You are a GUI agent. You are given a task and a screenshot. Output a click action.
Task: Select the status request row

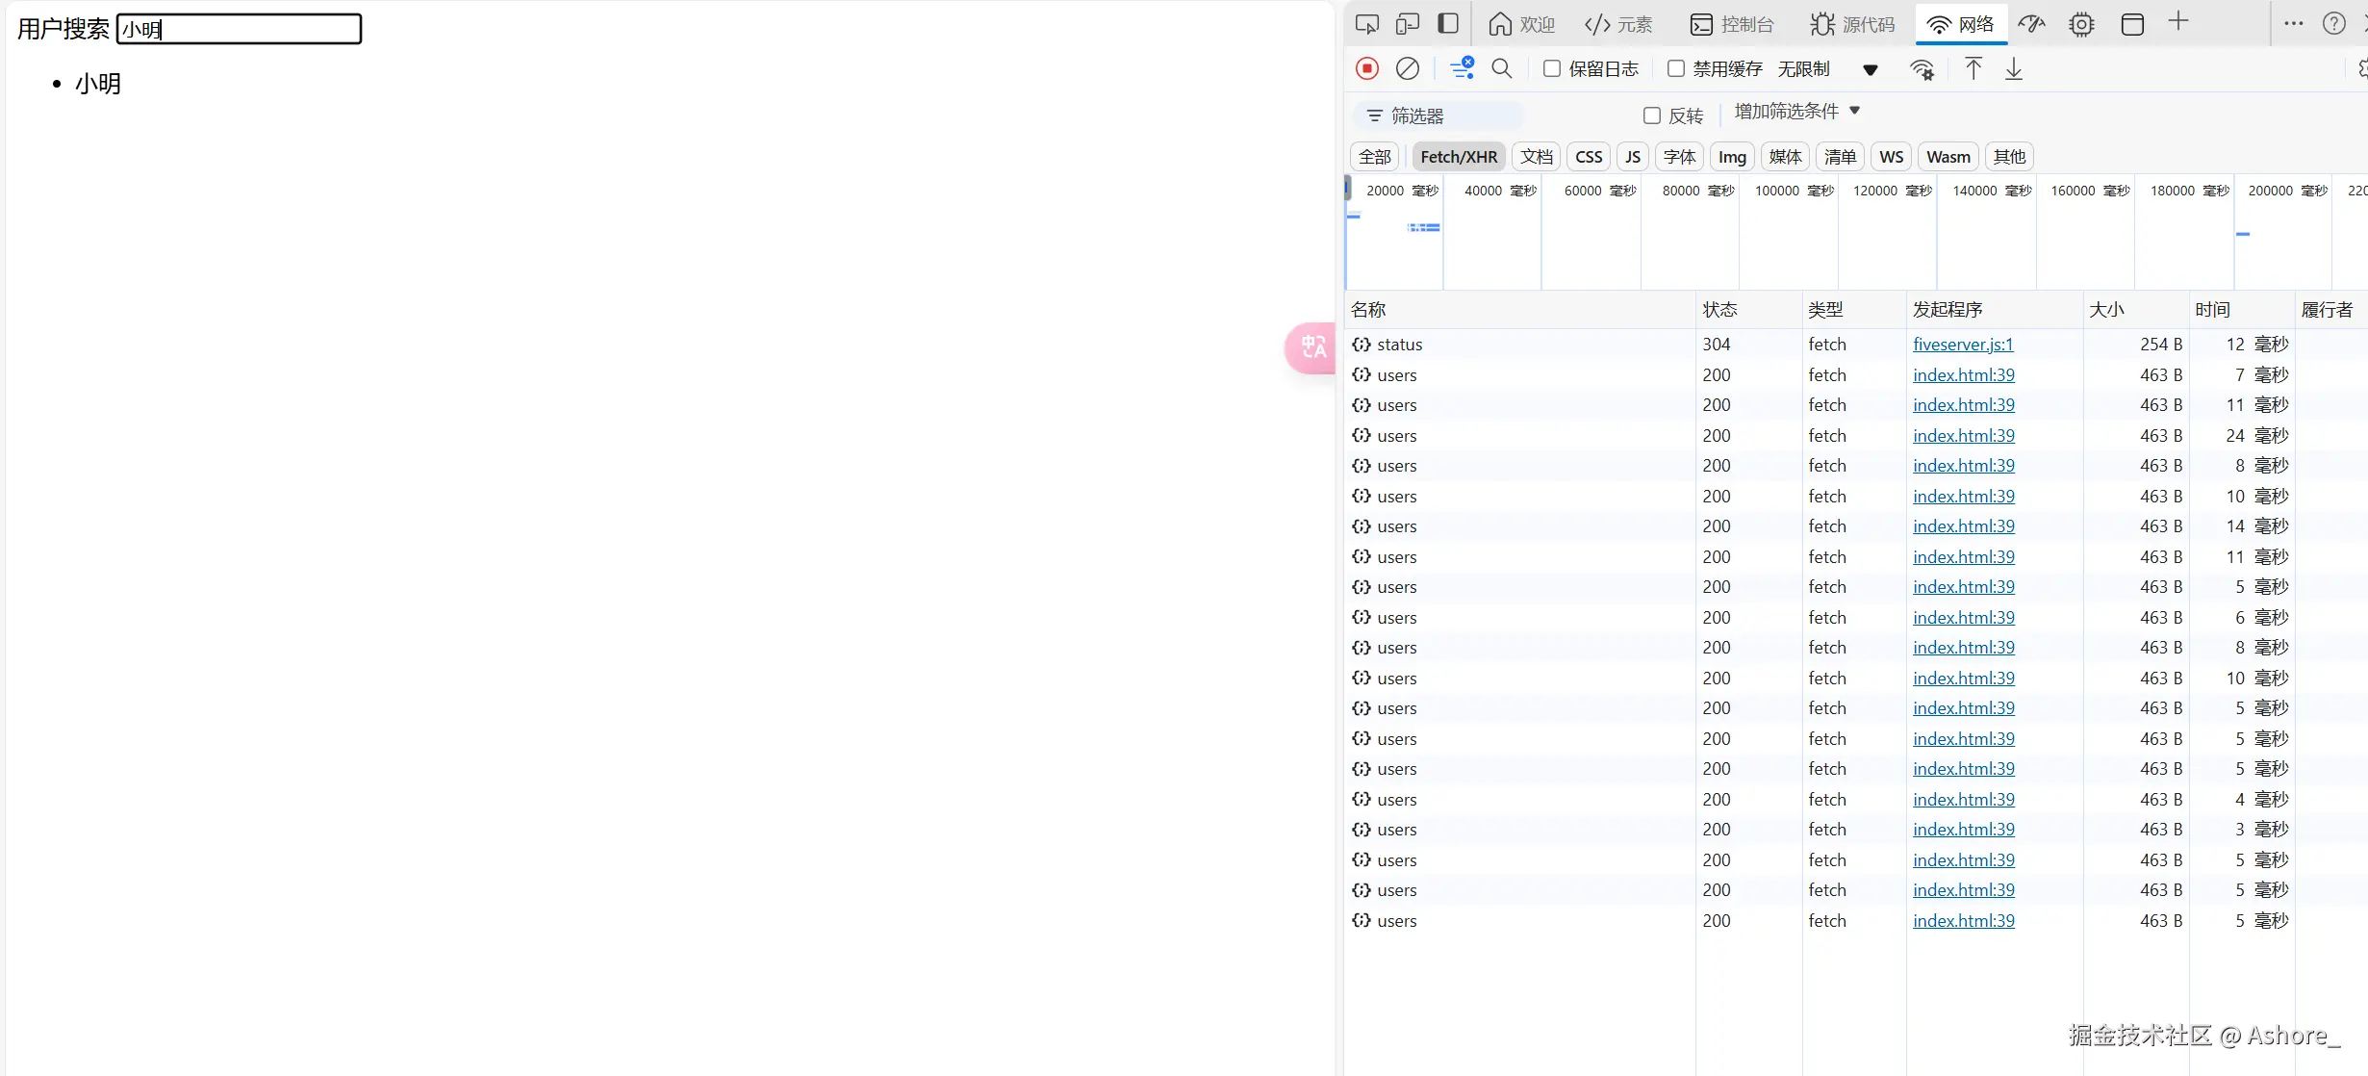point(1399,345)
